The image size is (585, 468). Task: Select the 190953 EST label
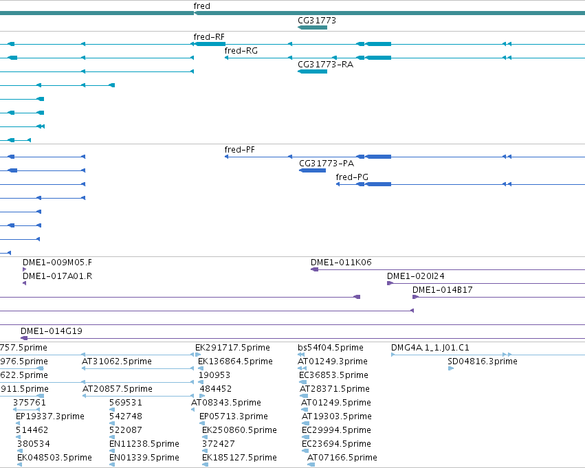[214, 375]
